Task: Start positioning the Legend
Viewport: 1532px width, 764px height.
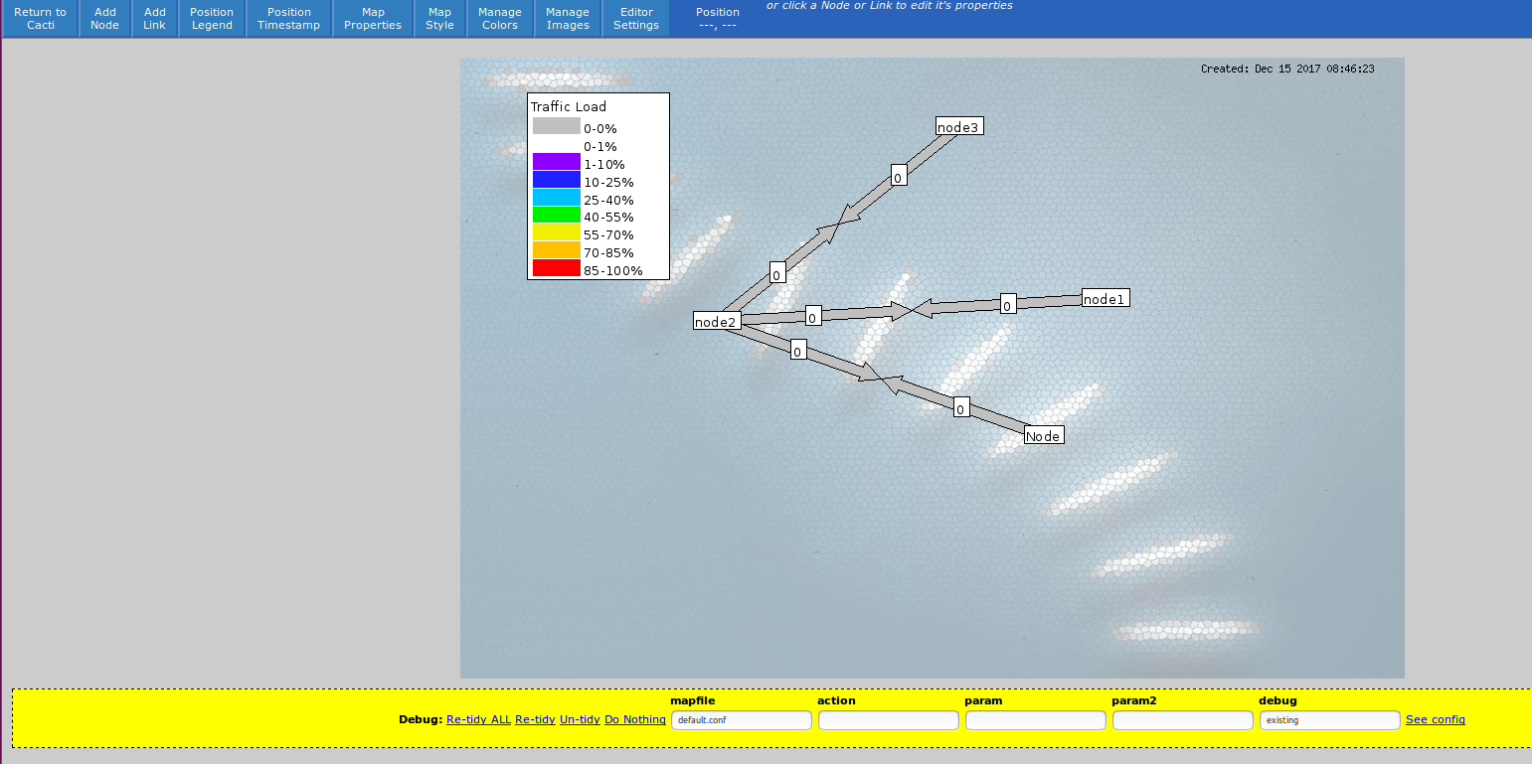Action: coord(211,19)
